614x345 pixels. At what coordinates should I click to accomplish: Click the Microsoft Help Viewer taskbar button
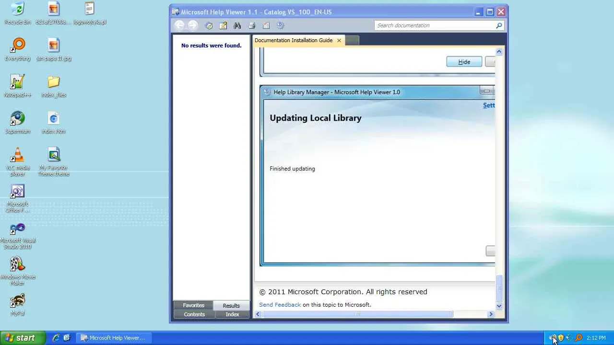[113, 338]
